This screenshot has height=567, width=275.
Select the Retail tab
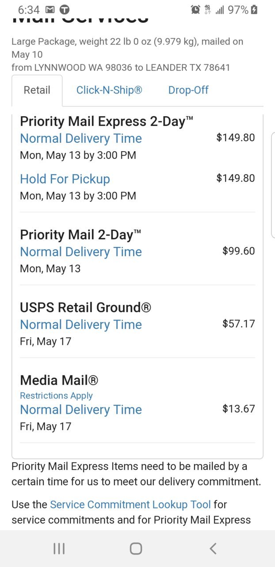coord(37,90)
